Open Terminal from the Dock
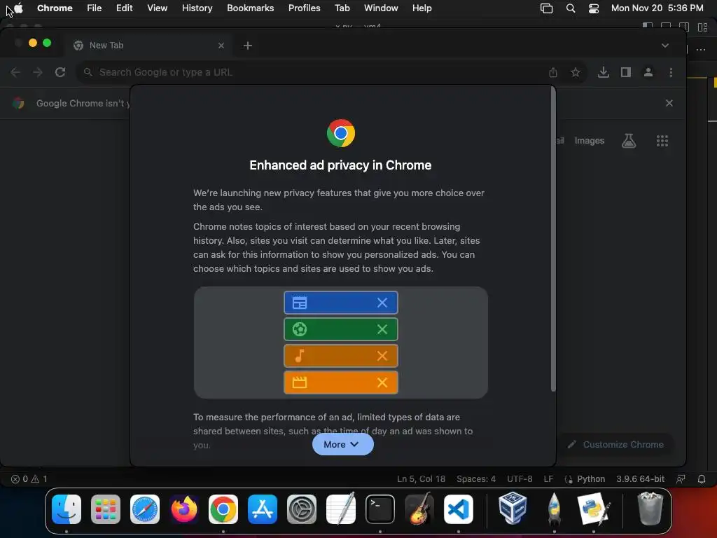 tap(380, 509)
